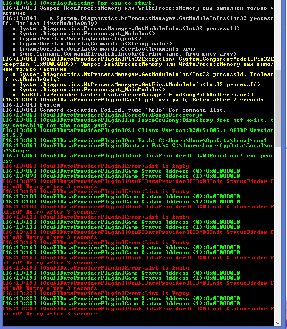This screenshot has width=287, height=329.
Task: Click the 16:10:06 'Error:List is Empty' line
Action: coord(96,166)
